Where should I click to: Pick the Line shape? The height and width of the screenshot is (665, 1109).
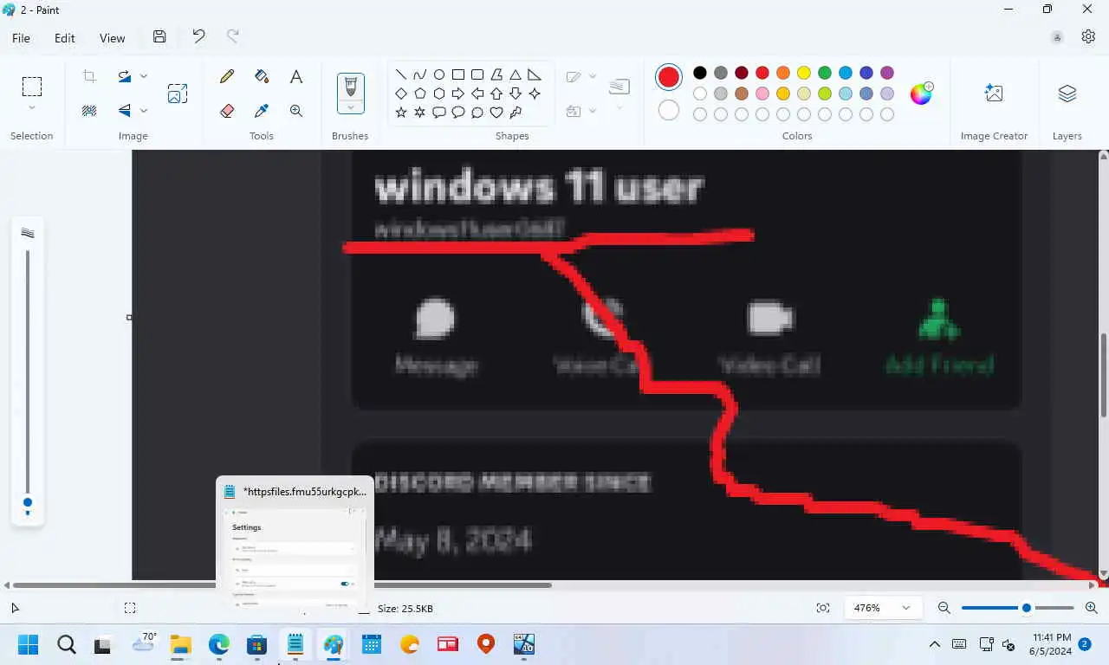pos(401,74)
